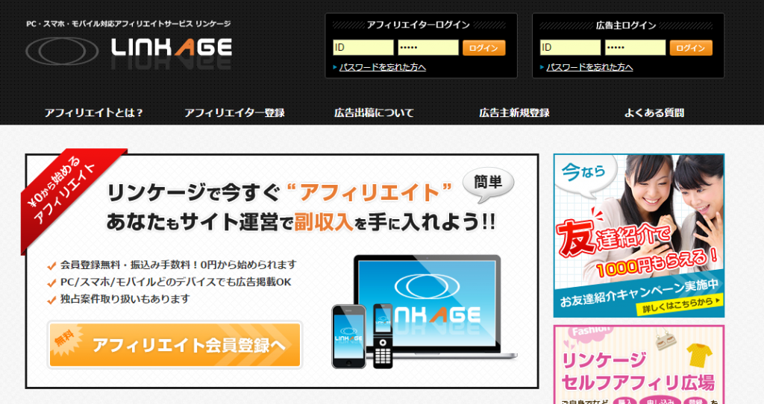Click the smartphone image in banner
The width and height of the screenshot is (764, 404).
click(348, 336)
